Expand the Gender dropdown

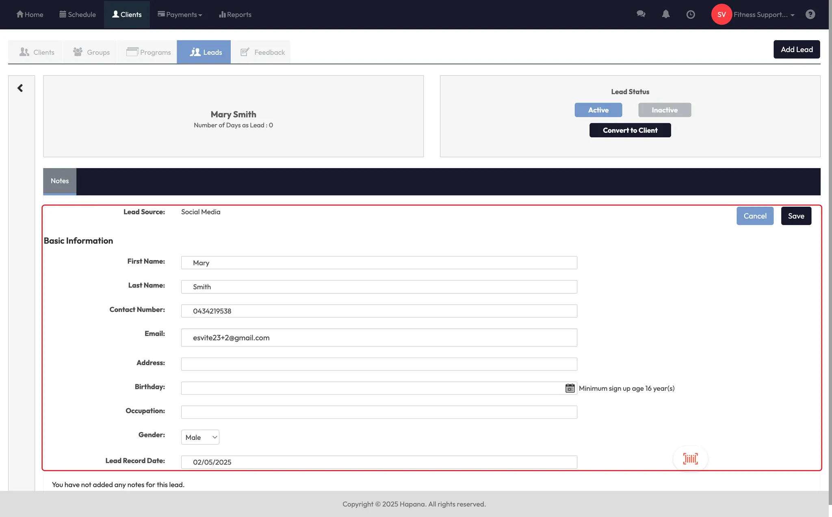[200, 437]
